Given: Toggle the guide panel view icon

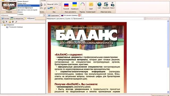Looking at the screenshot, I should click(x=51, y=8).
